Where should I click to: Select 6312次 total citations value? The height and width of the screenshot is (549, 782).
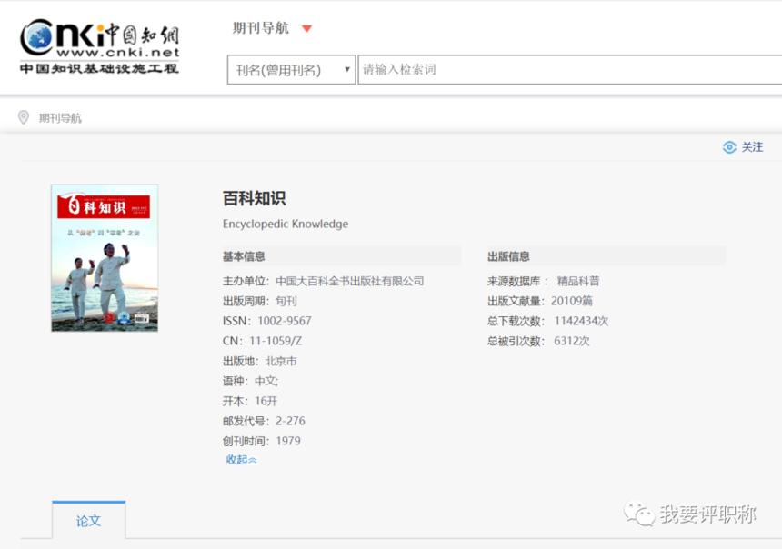(x=572, y=341)
